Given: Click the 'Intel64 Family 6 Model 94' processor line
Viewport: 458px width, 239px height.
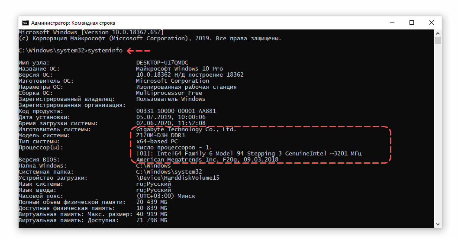Looking at the screenshot, I should 249,153.
